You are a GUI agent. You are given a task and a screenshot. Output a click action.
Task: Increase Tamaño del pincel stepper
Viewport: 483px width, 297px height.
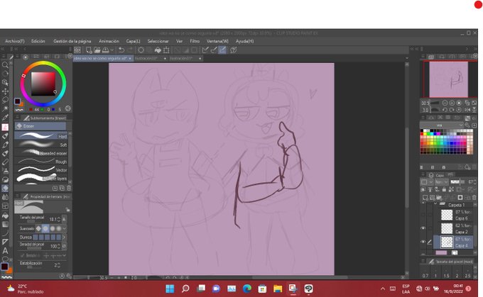click(59, 219)
